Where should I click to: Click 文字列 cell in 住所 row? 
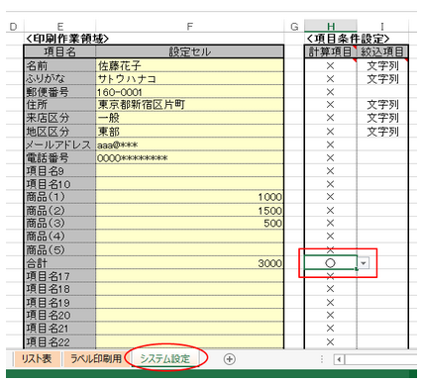tap(382, 105)
